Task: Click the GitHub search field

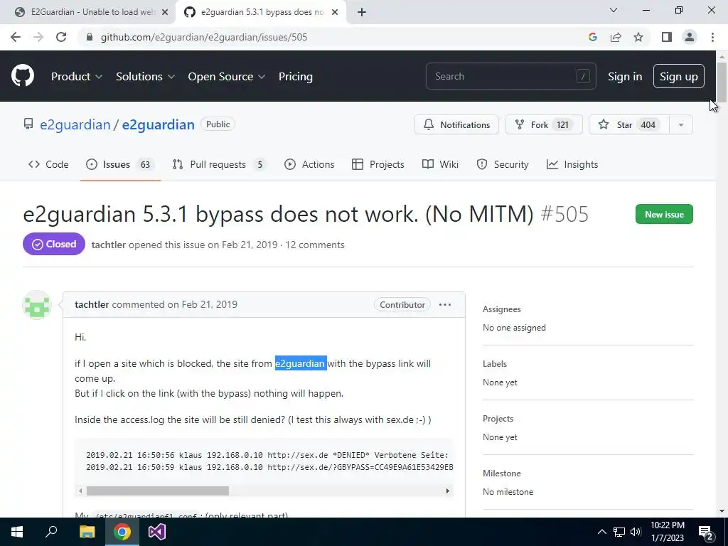Action: point(510,76)
